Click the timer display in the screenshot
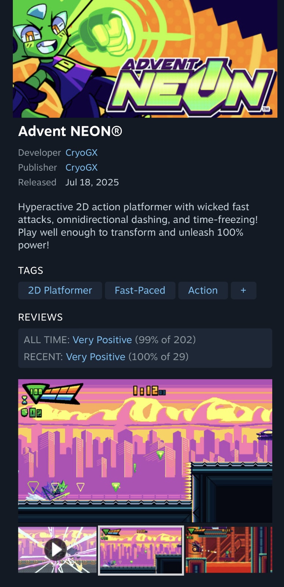 [x=149, y=391]
